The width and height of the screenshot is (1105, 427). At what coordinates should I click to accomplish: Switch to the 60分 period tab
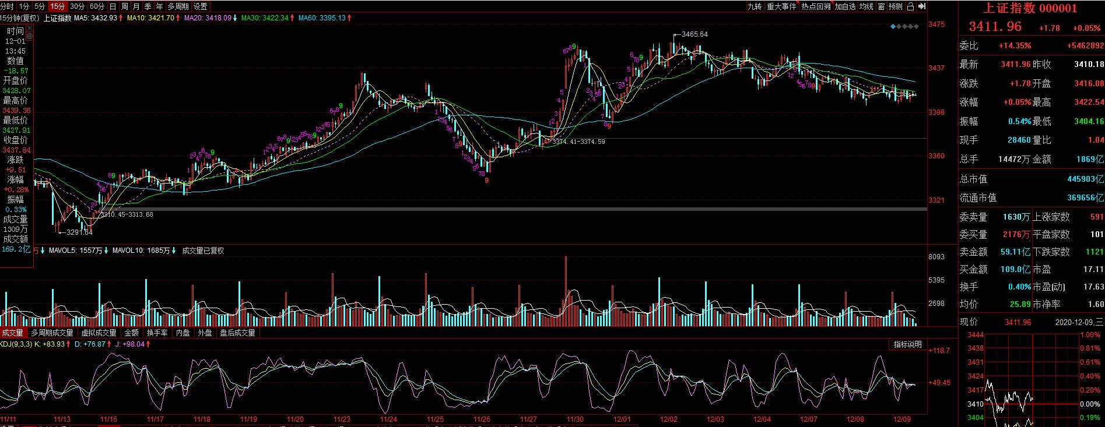[x=97, y=6]
